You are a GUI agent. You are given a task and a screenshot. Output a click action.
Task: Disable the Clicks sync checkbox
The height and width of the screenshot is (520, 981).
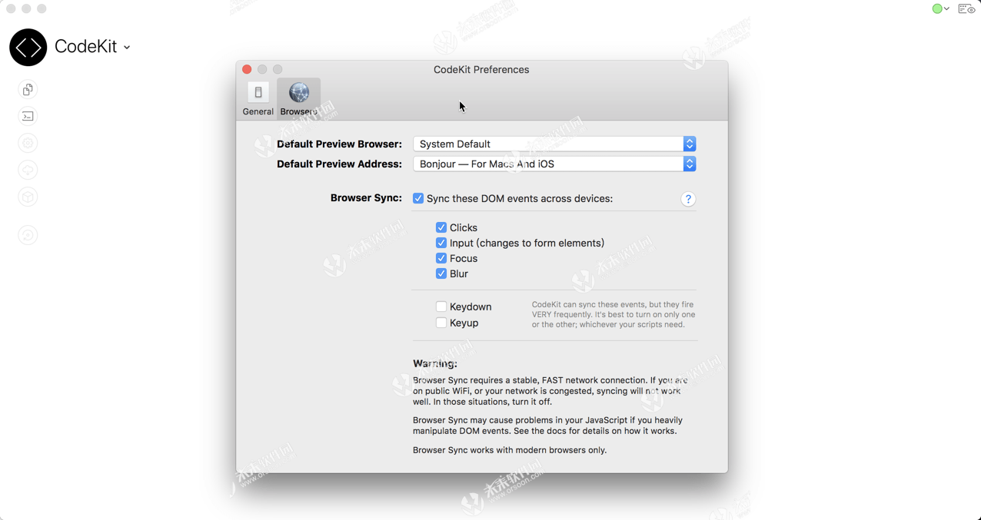coord(441,227)
